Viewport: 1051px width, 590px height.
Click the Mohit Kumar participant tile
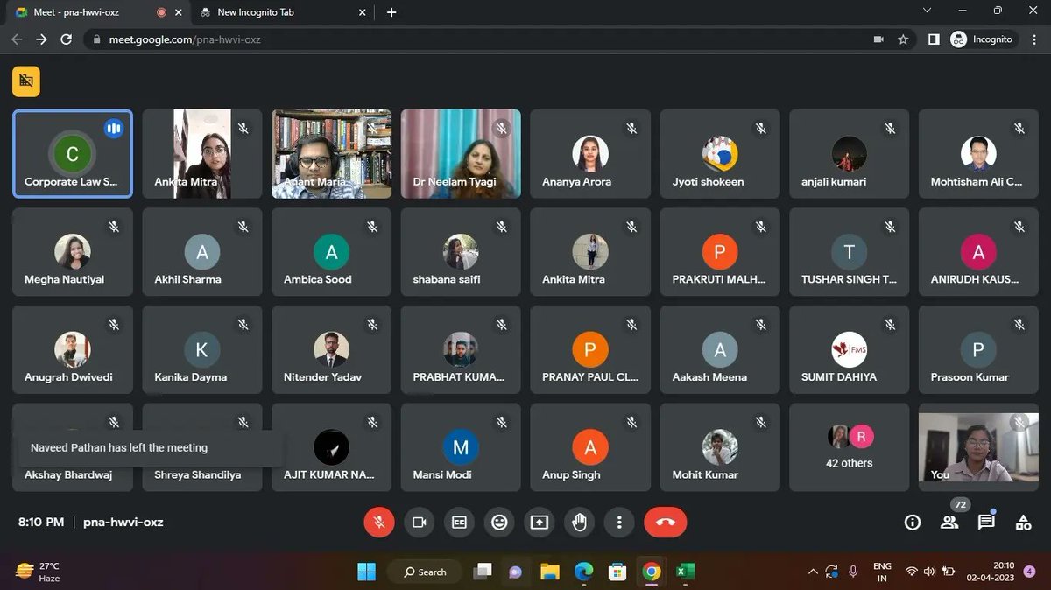click(x=720, y=447)
